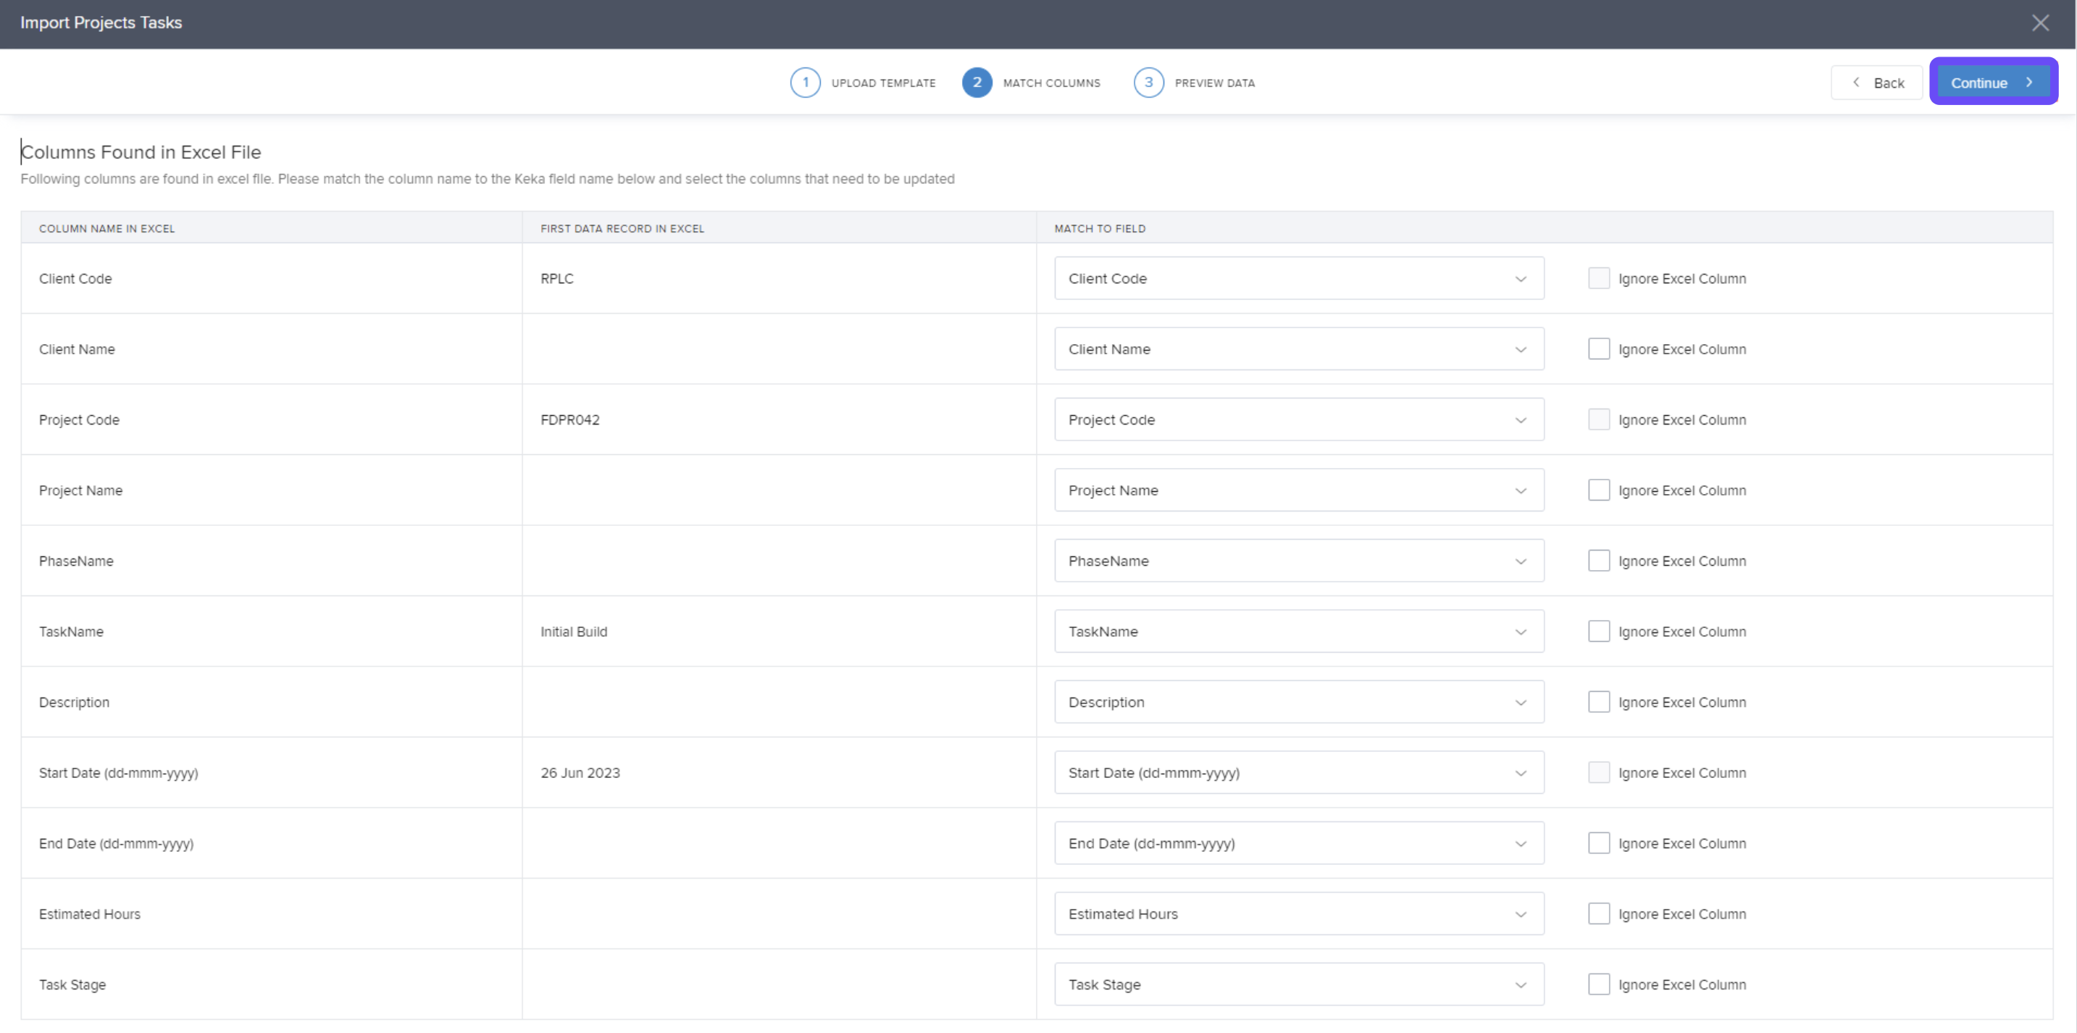Click the Client Code dropdown chevron
The image size is (2077, 1033).
tap(1520, 279)
